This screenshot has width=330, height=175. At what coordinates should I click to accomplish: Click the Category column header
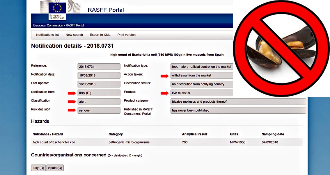116,134
